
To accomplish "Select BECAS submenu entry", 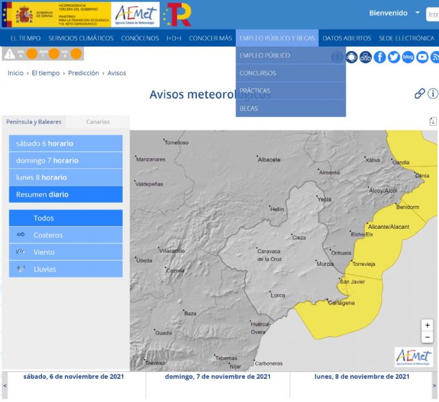I will click(291, 109).
